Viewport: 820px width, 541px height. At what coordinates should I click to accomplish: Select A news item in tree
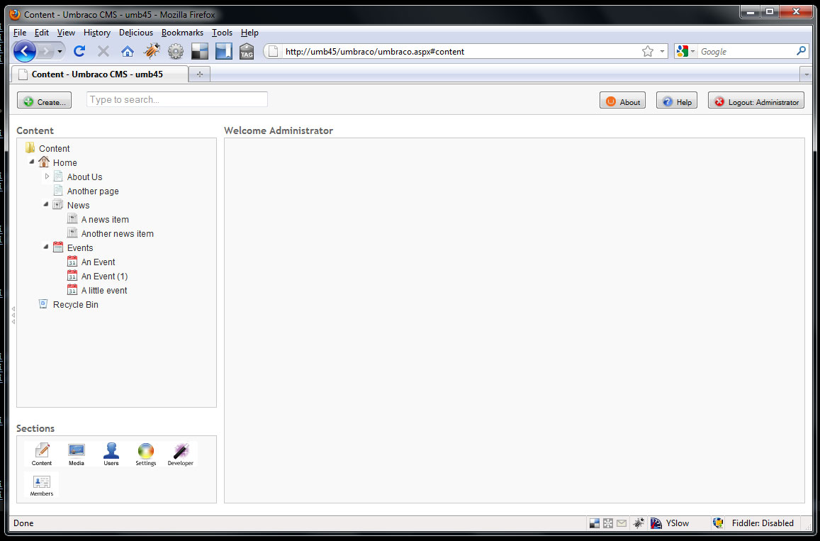(x=105, y=219)
